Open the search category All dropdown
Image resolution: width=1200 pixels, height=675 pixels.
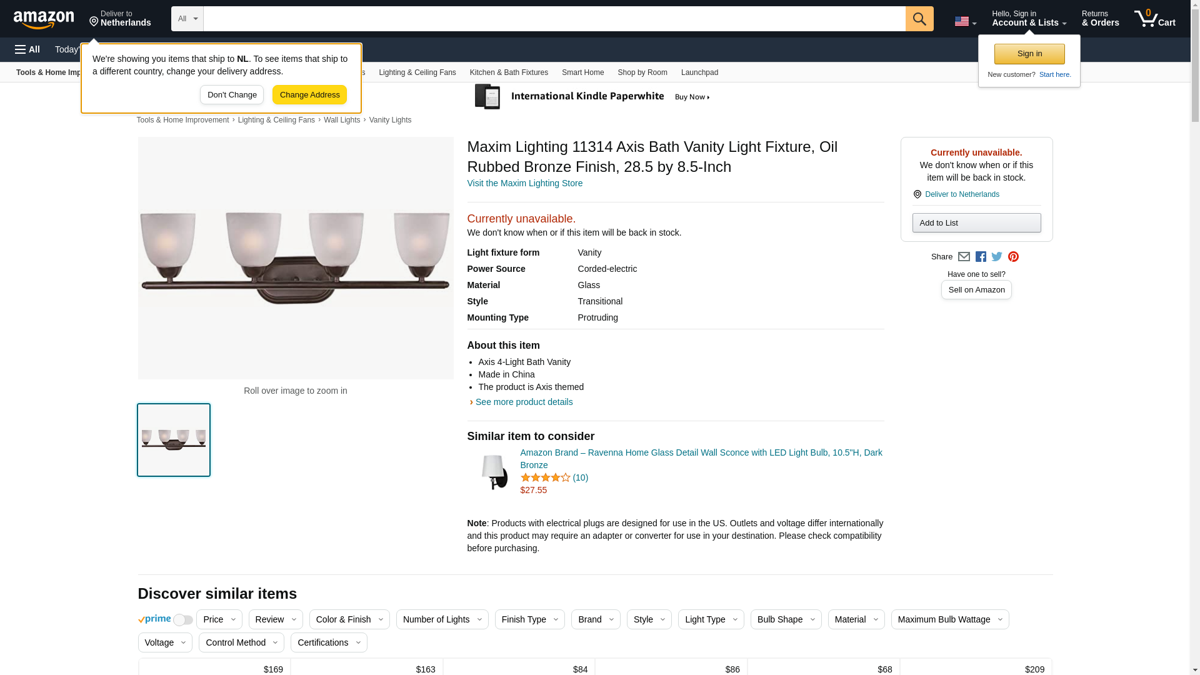pos(187,19)
